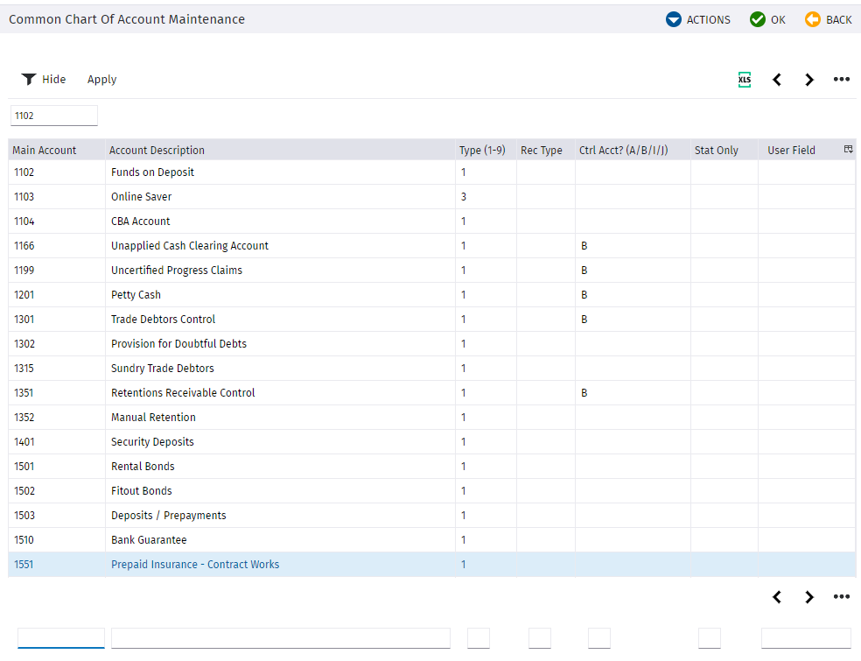The height and width of the screenshot is (661, 861).
Task: Select the Funds on Deposit row
Action: [x=431, y=172]
